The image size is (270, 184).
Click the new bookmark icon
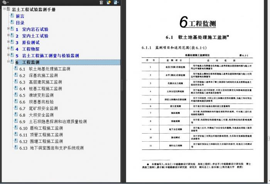click(x=108, y=2)
